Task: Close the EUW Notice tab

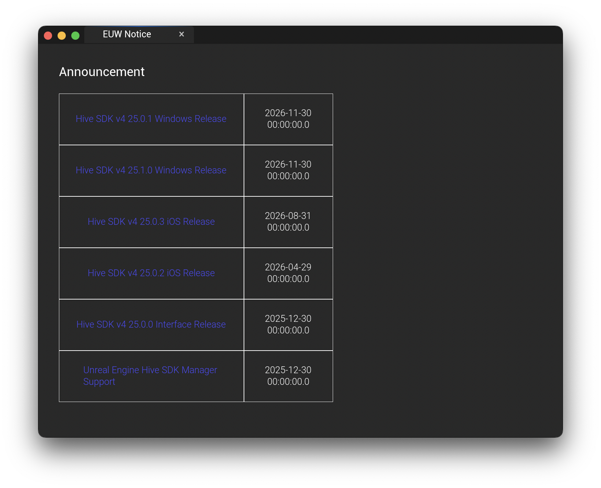Action: [x=182, y=34]
